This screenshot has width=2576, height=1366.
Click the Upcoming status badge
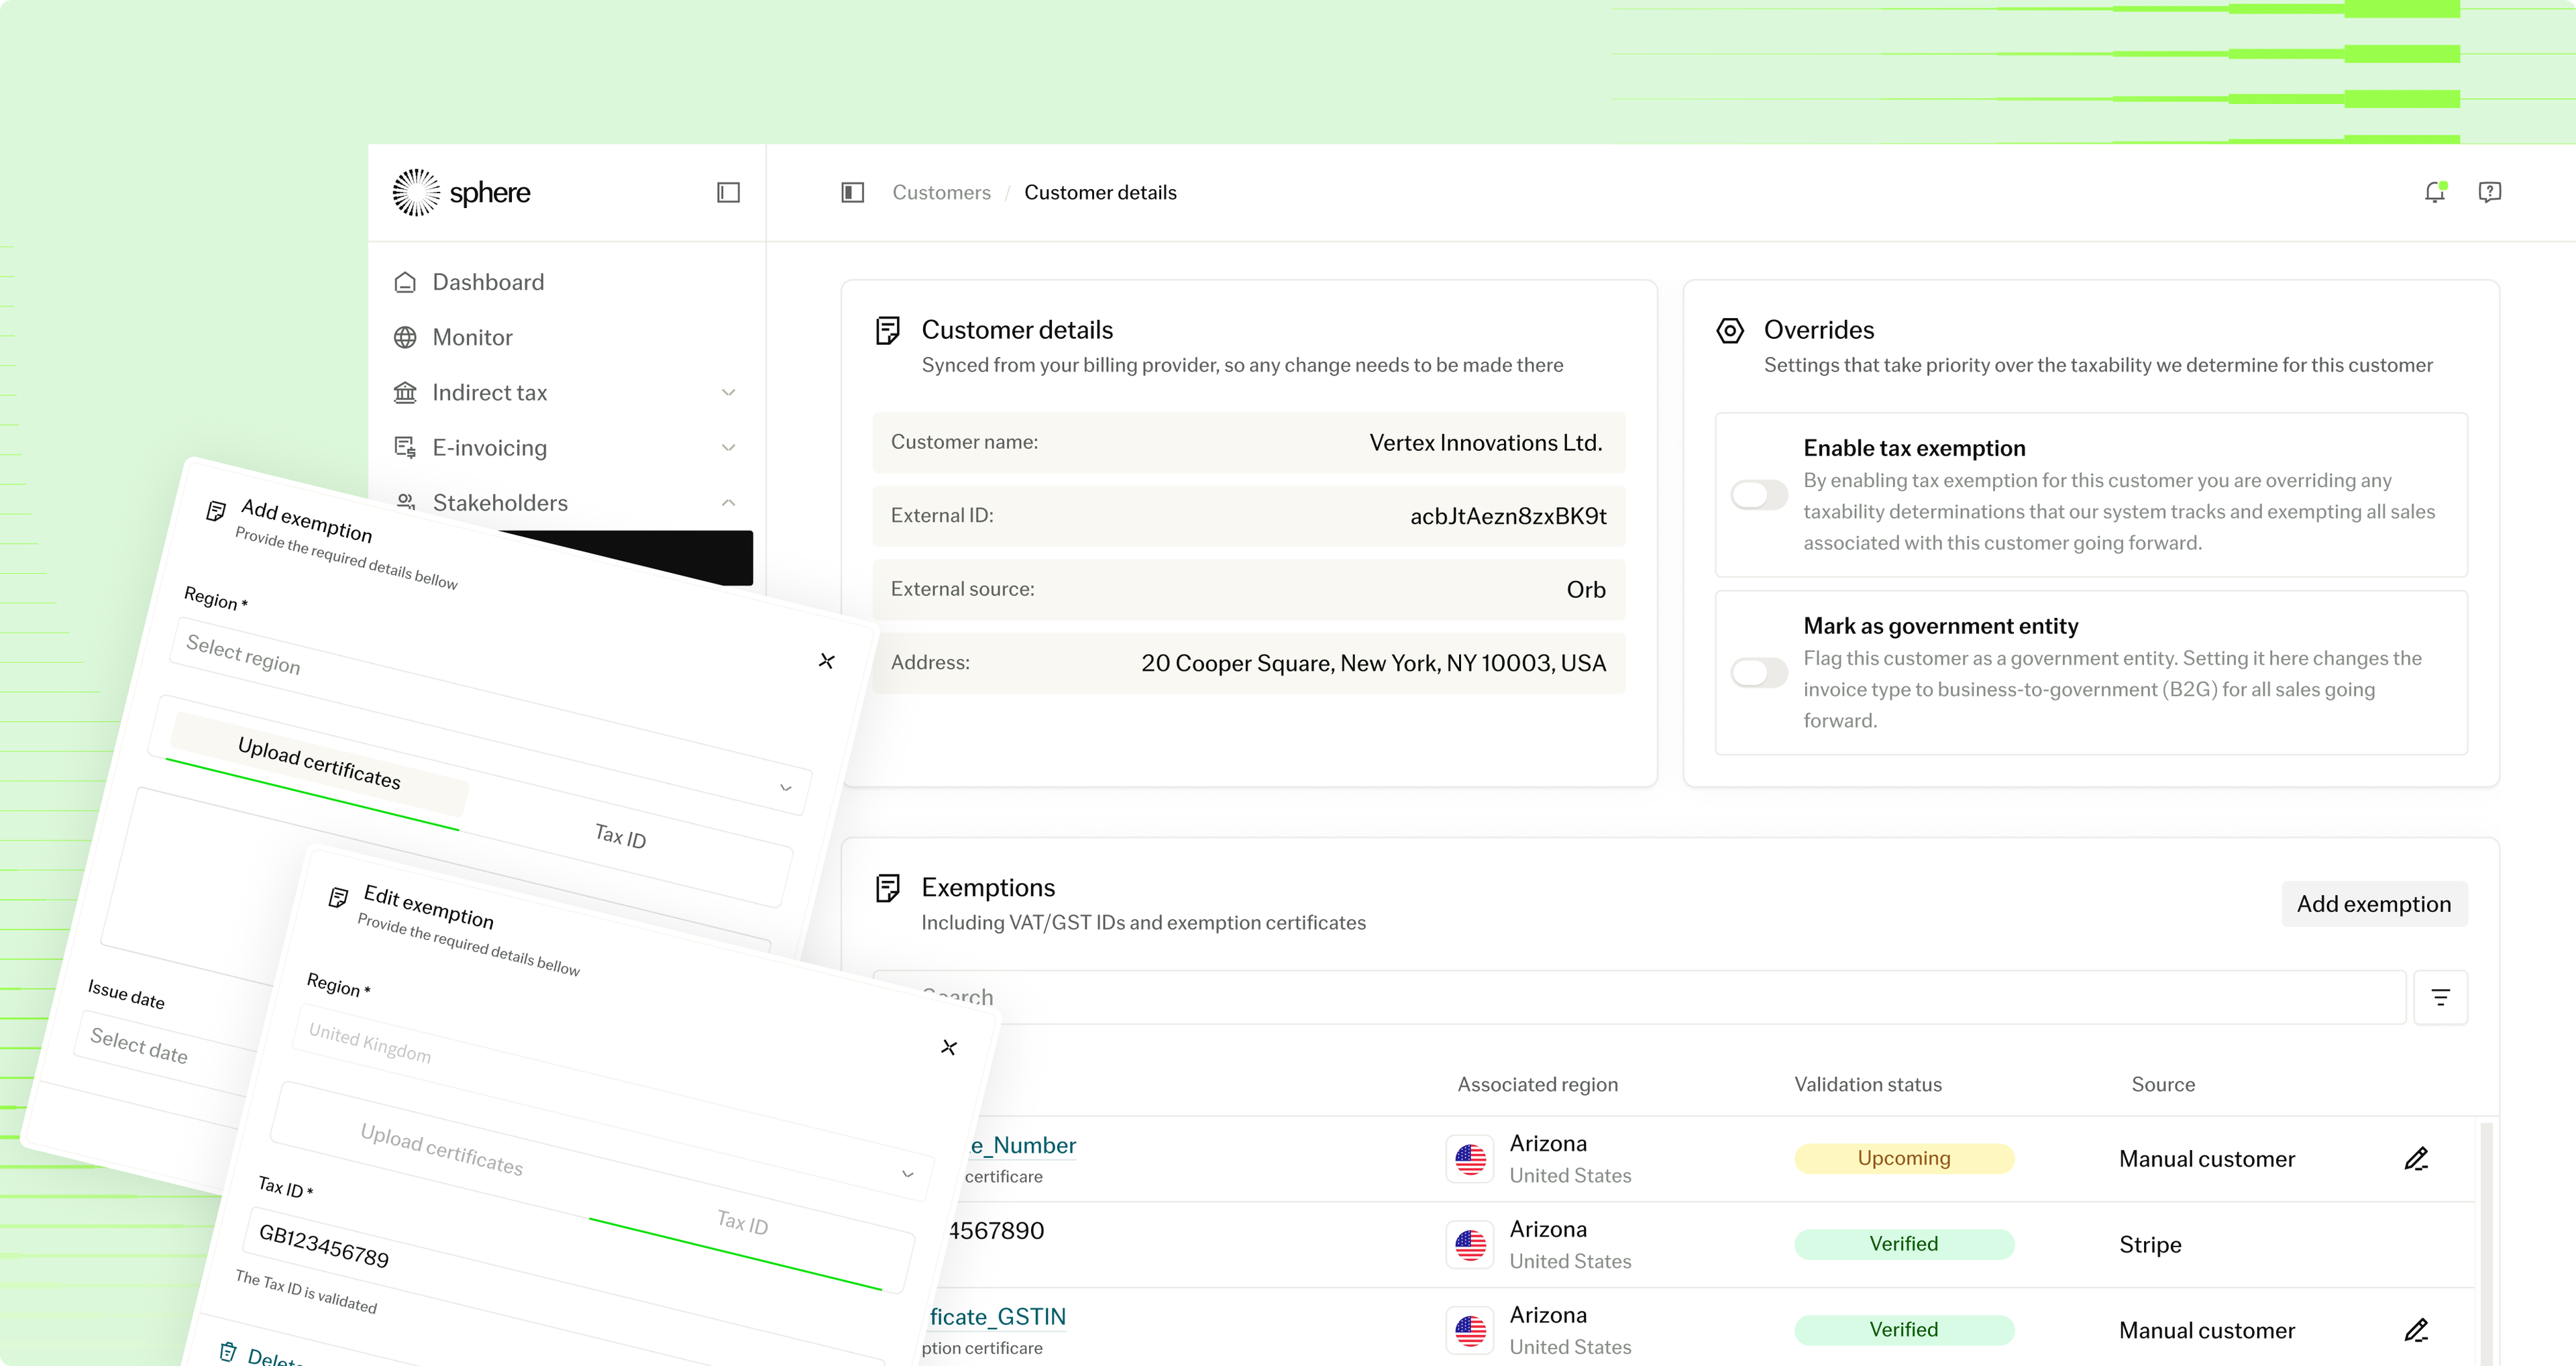coord(1904,1158)
